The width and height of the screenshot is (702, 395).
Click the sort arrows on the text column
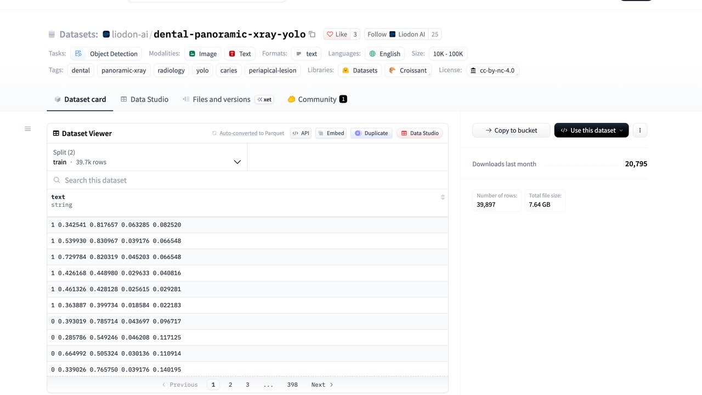(x=443, y=197)
